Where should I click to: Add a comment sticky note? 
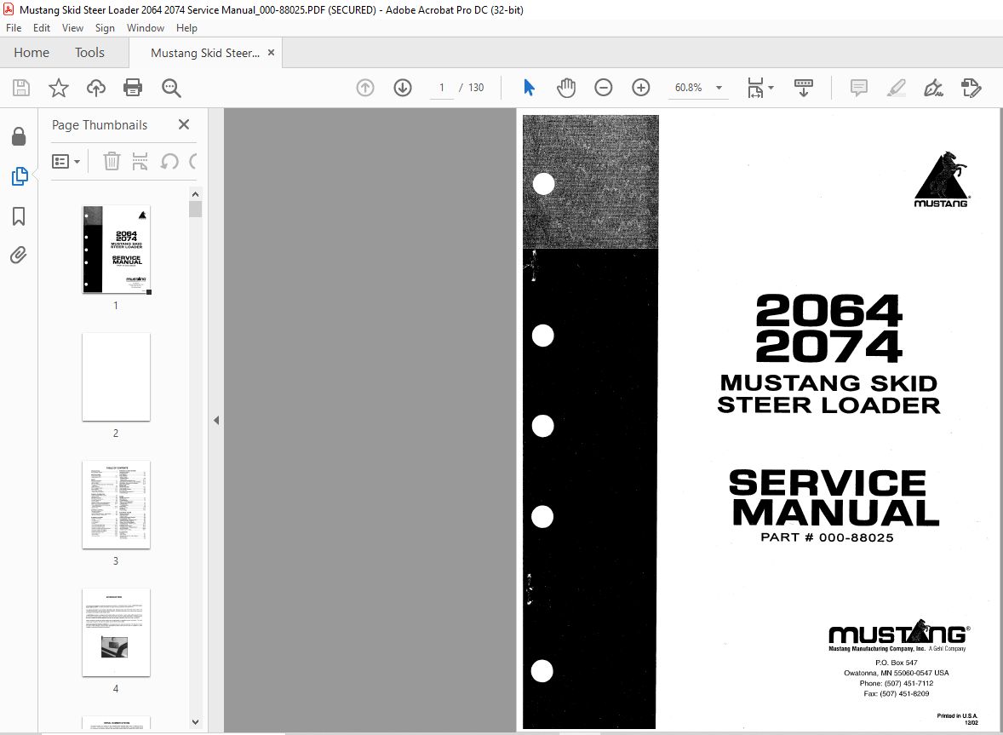[x=858, y=88]
